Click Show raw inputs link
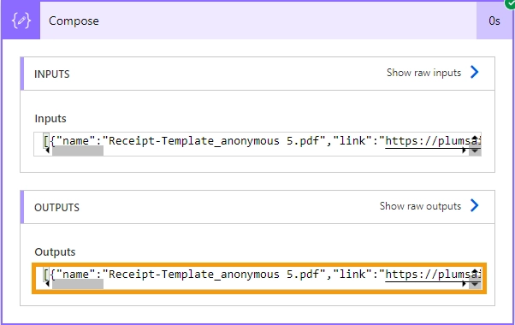The image size is (515, 325). pos(423,73)
